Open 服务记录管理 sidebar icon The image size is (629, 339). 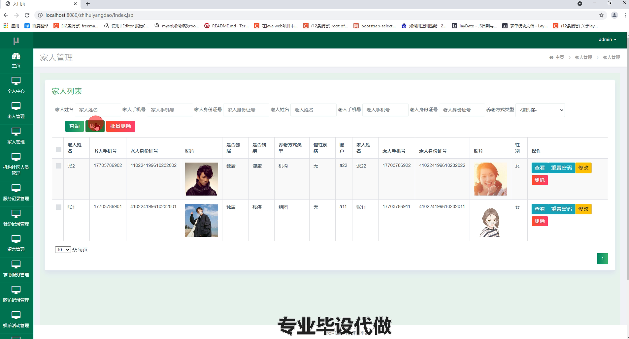16,188
